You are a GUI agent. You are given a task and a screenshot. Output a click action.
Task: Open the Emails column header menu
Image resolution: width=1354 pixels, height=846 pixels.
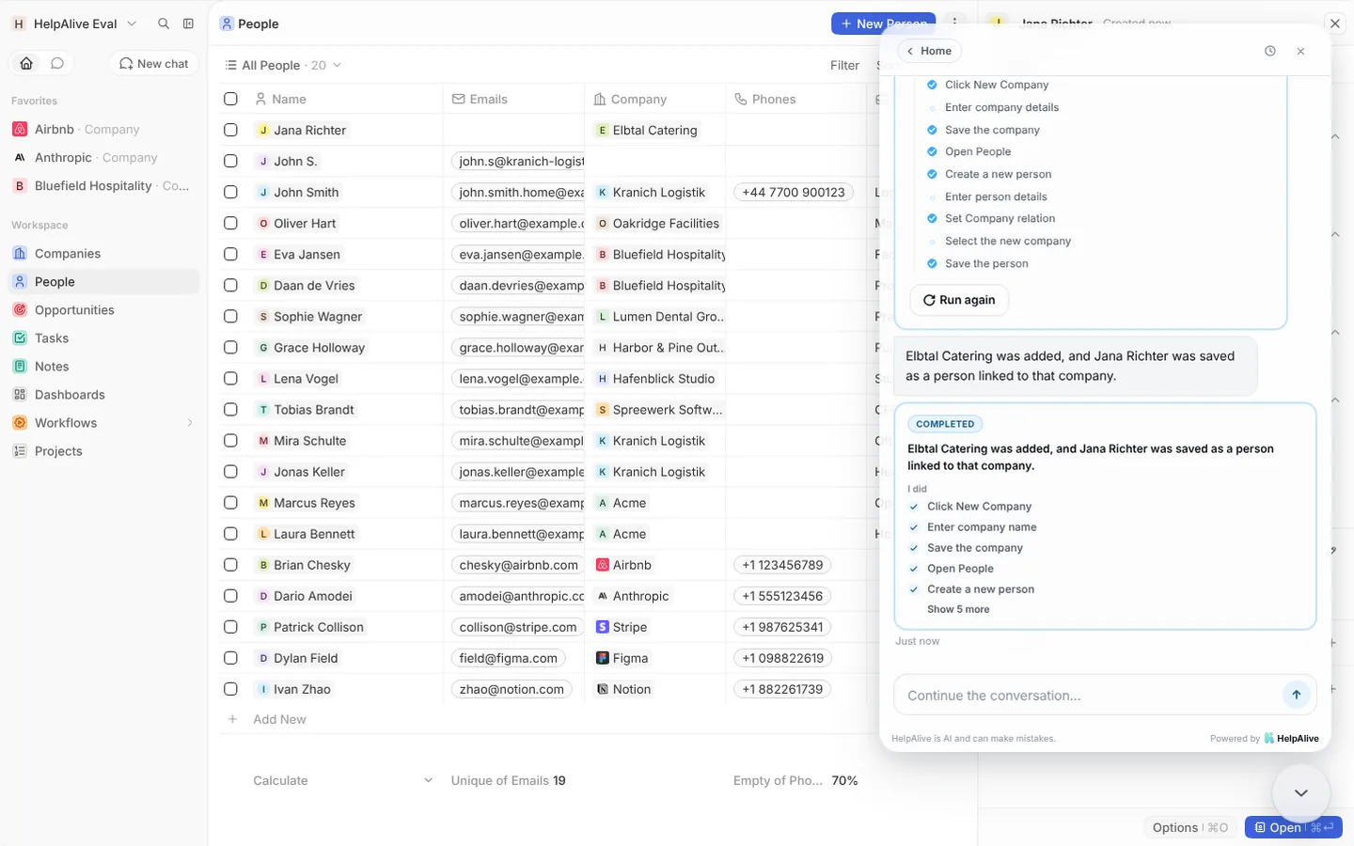(513, 99)
